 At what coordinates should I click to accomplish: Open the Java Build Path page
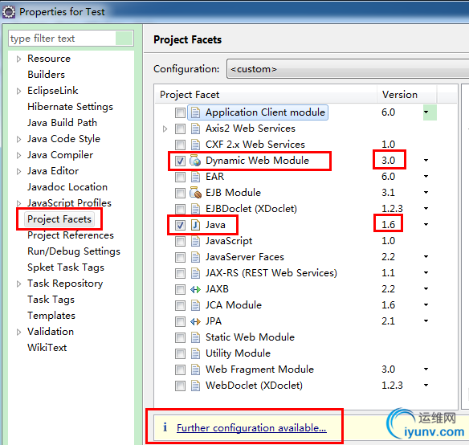point(62,123)
